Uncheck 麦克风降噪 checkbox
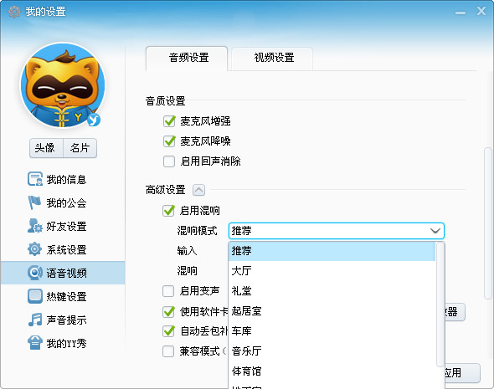 pos(169,141)
